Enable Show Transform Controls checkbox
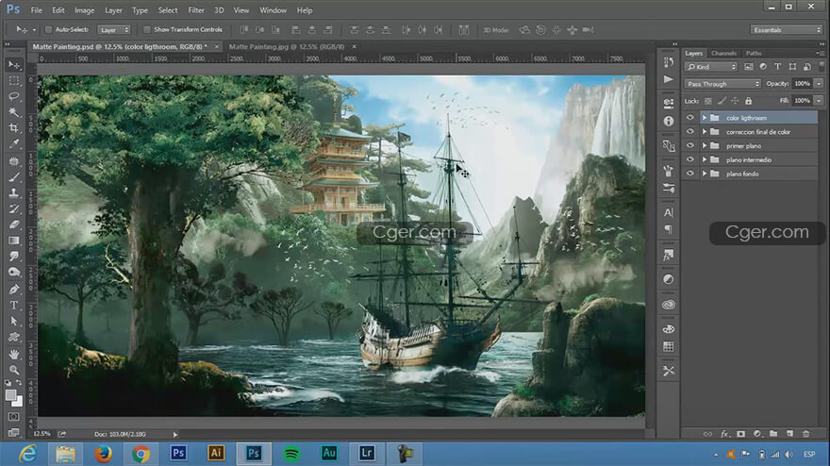The width and height of the screenshot is (830, 466). pyautogui.click(x=146, y=29)
